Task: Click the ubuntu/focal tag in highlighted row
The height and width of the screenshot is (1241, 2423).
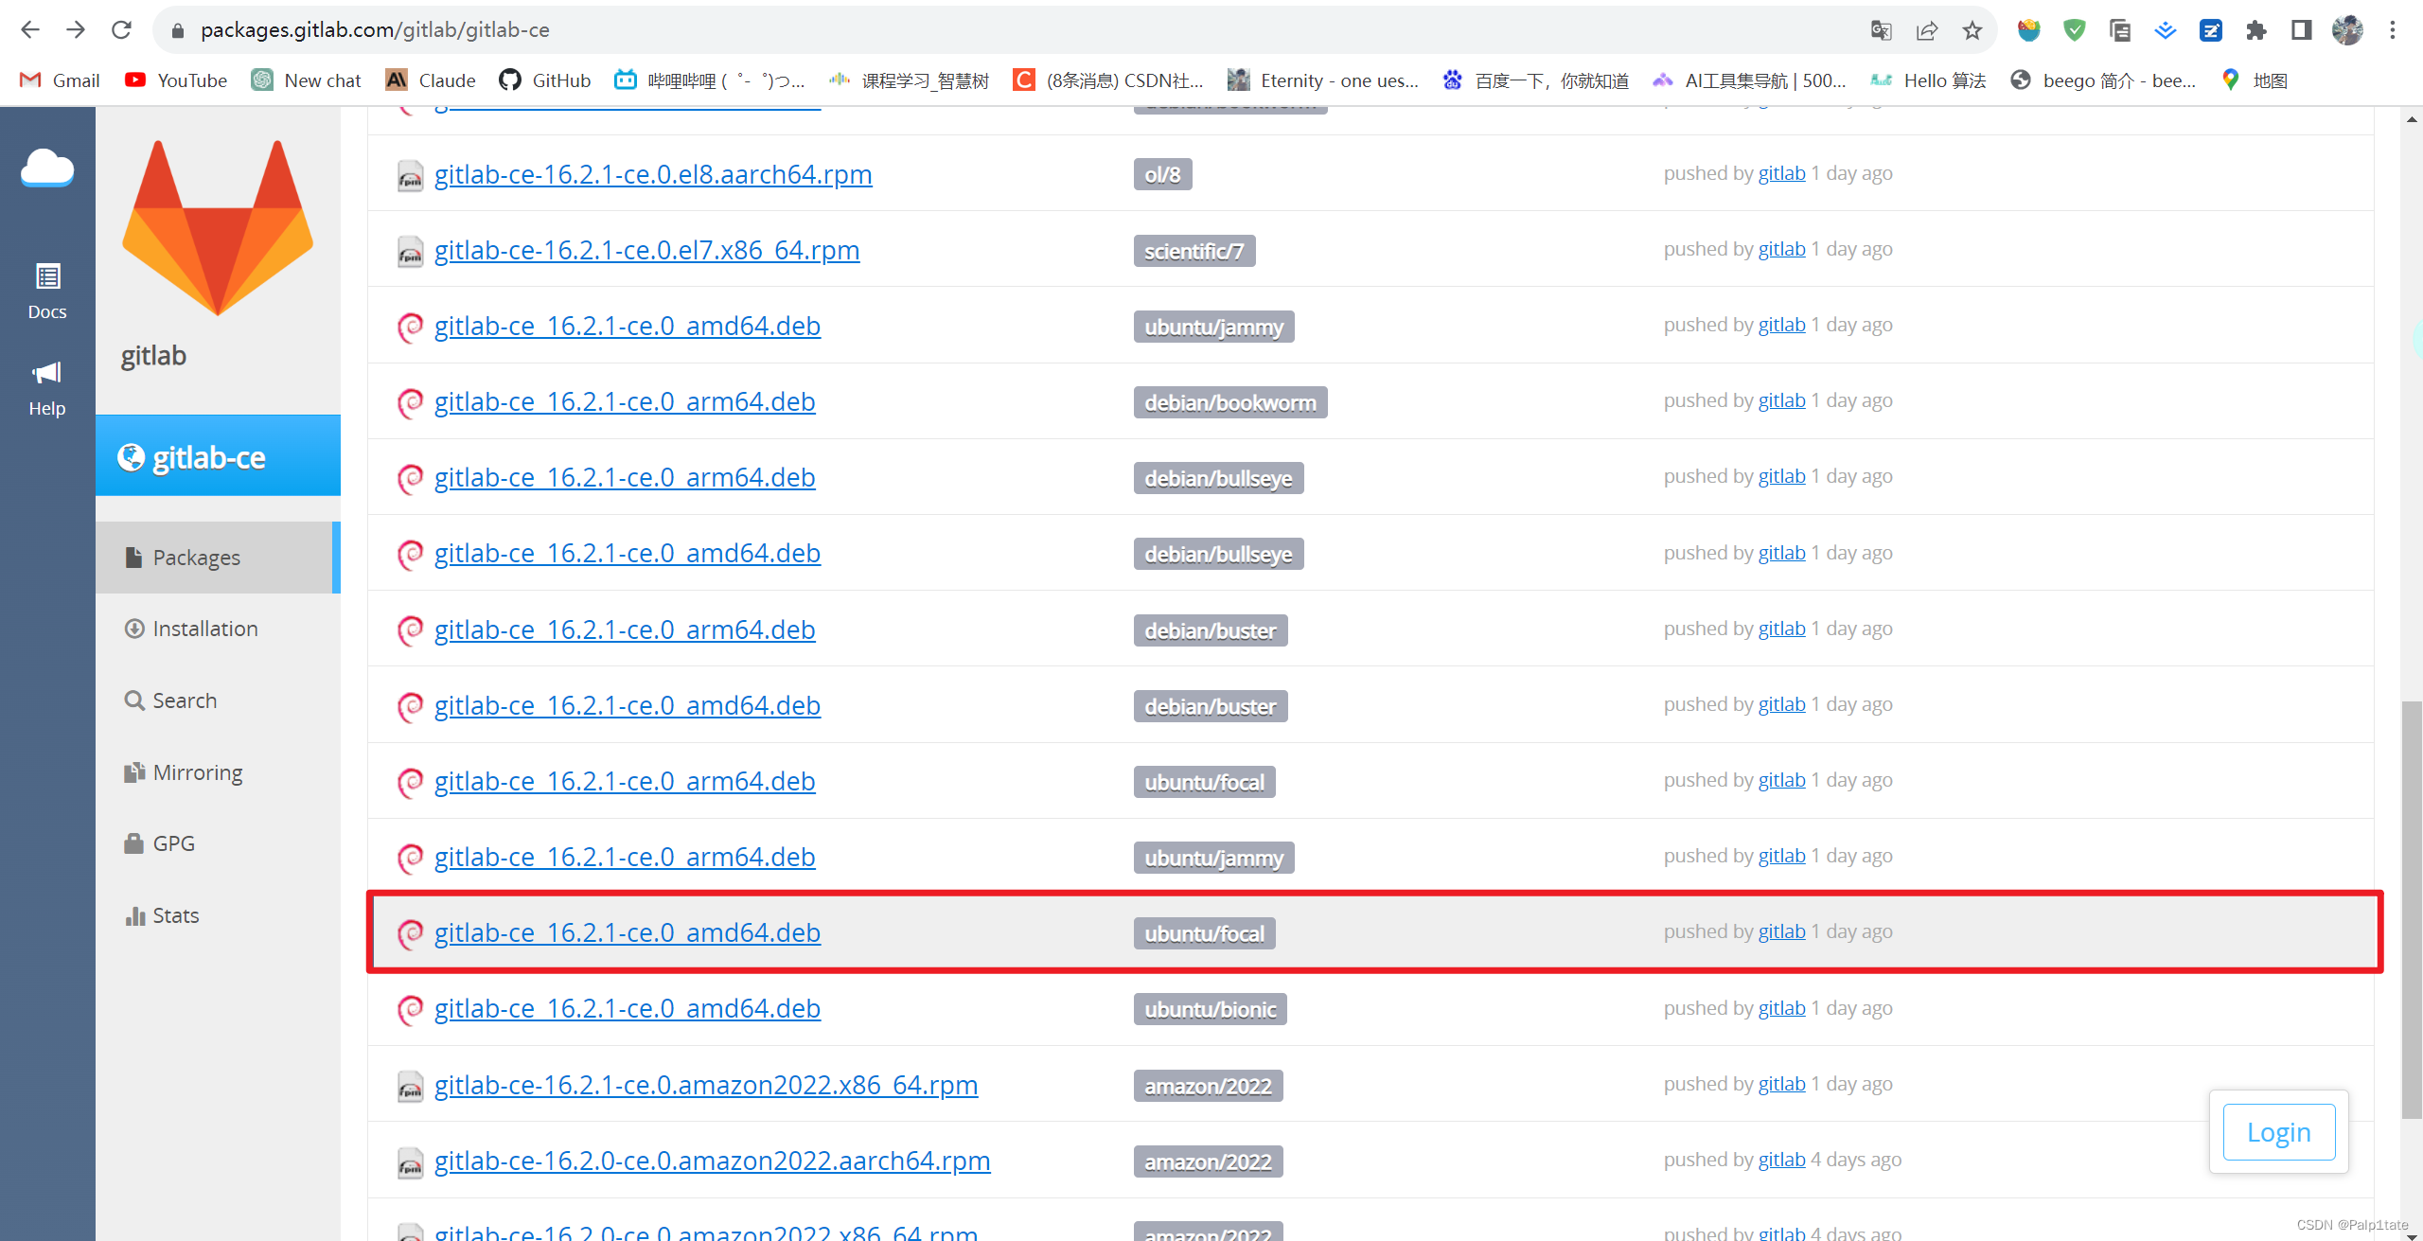Action: (1204, 933)
